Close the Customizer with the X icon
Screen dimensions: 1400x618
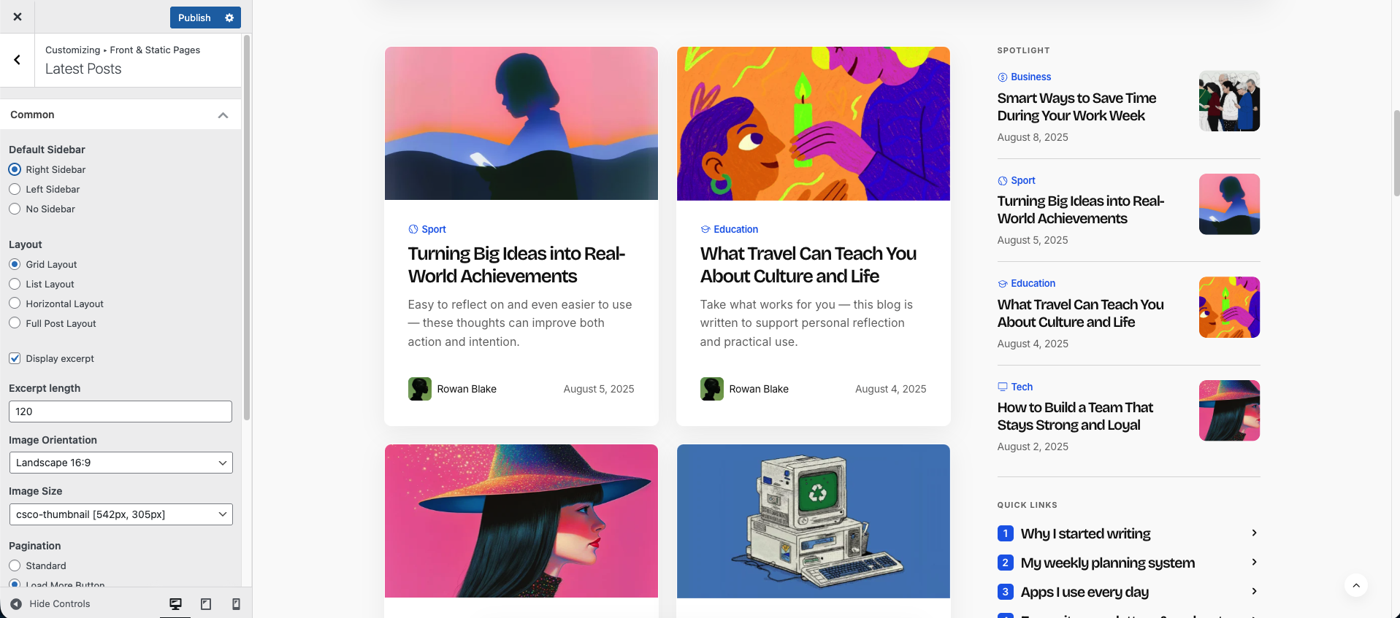(x=18, y=17)
